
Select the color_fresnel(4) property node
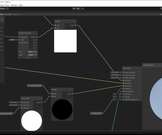tap(35, 86)
